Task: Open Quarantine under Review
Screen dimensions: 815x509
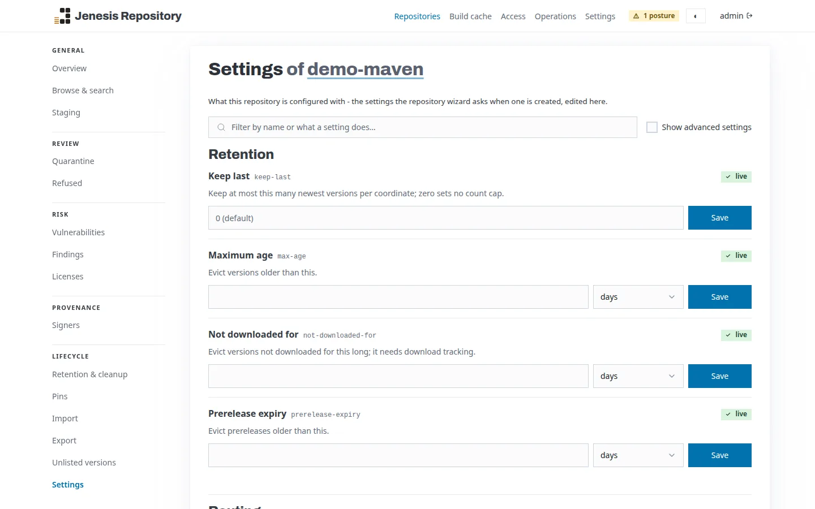Action: pos(73,161)
